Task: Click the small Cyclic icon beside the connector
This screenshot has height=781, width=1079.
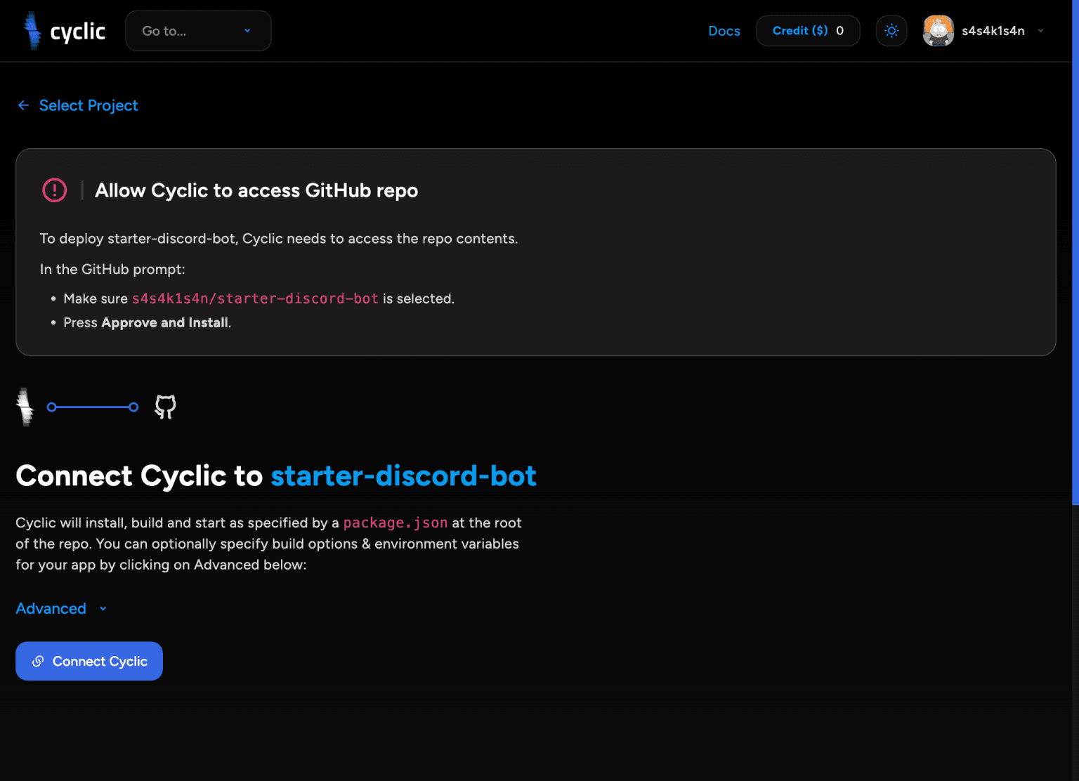Action: pos(25,406)
